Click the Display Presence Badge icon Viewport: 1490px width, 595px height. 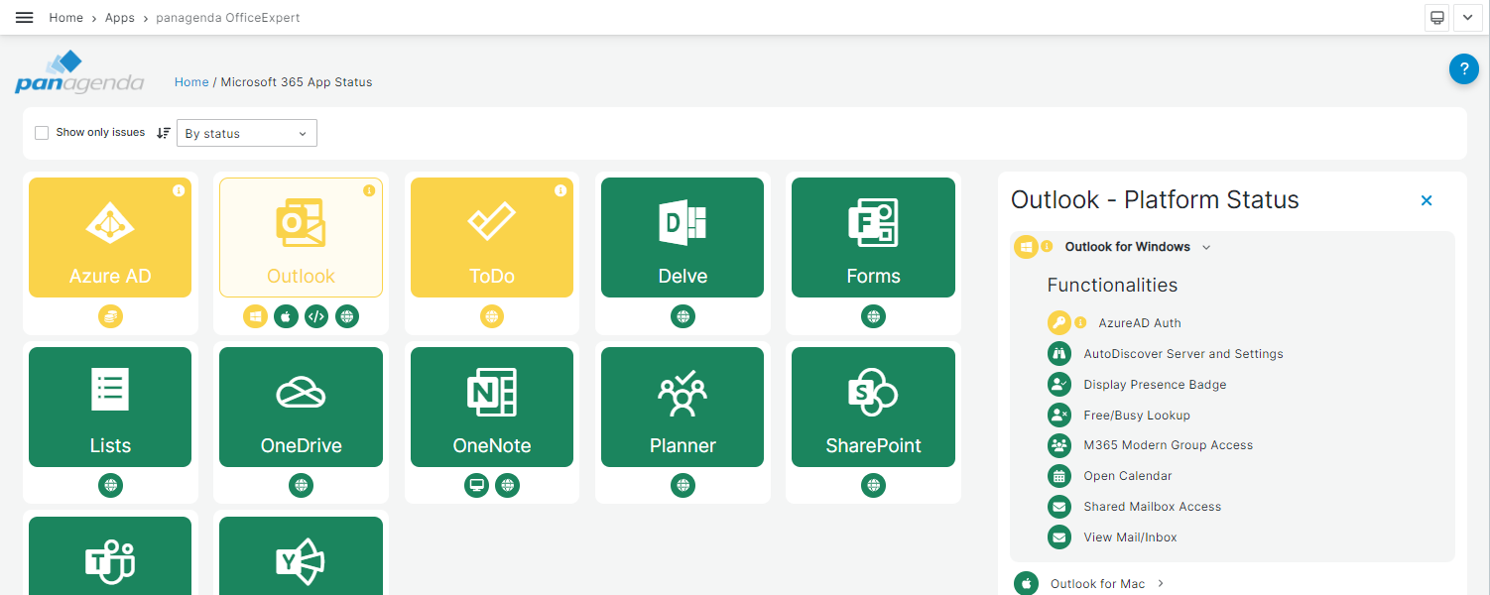coord(1059,385)
